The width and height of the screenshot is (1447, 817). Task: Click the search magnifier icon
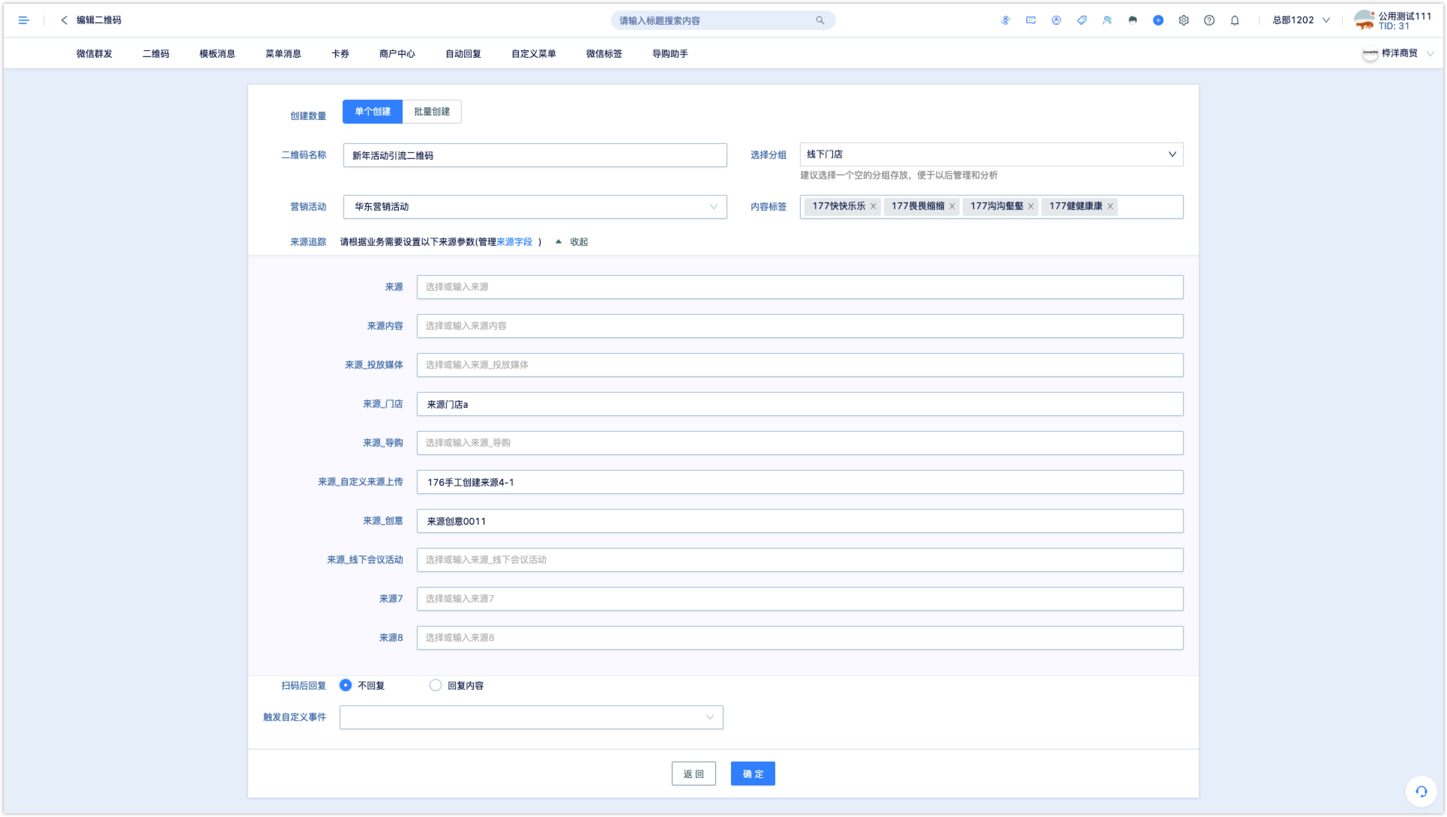click(819, 20)
